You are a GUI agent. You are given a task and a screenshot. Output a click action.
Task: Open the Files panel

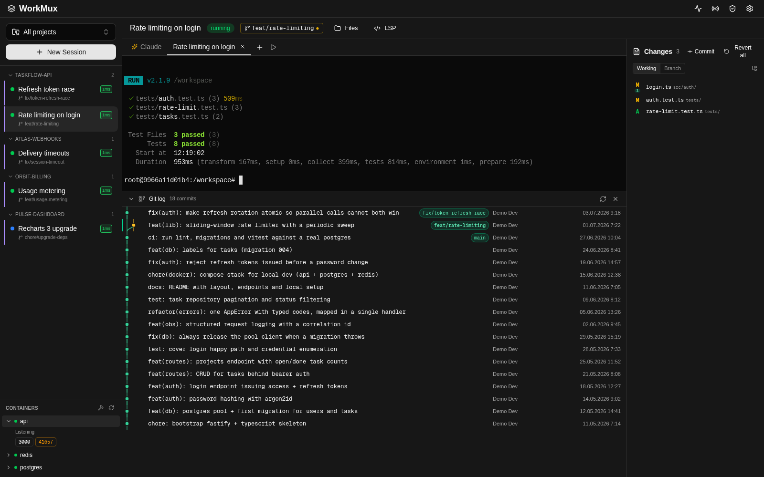click(x=346, y=28)
